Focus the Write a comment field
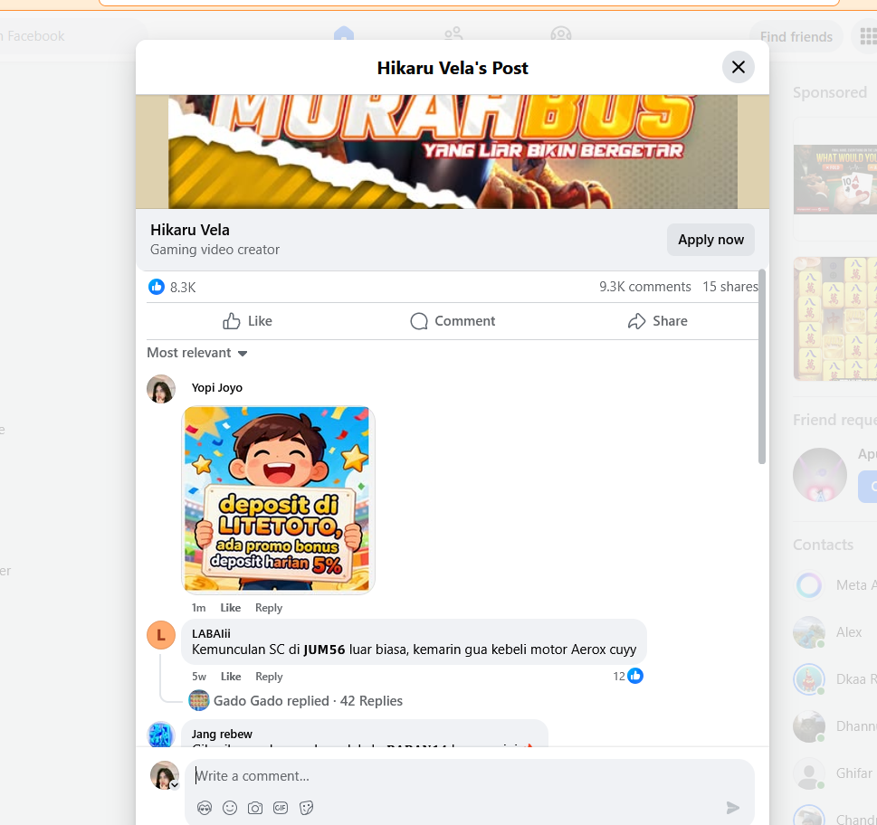Image resolution: width=877 pixels, height=825 pixels. [x=469, y=776]
